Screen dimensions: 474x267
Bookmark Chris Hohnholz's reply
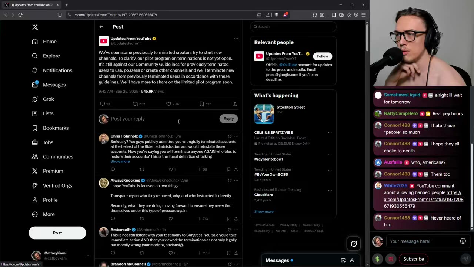tap(228, 169)
